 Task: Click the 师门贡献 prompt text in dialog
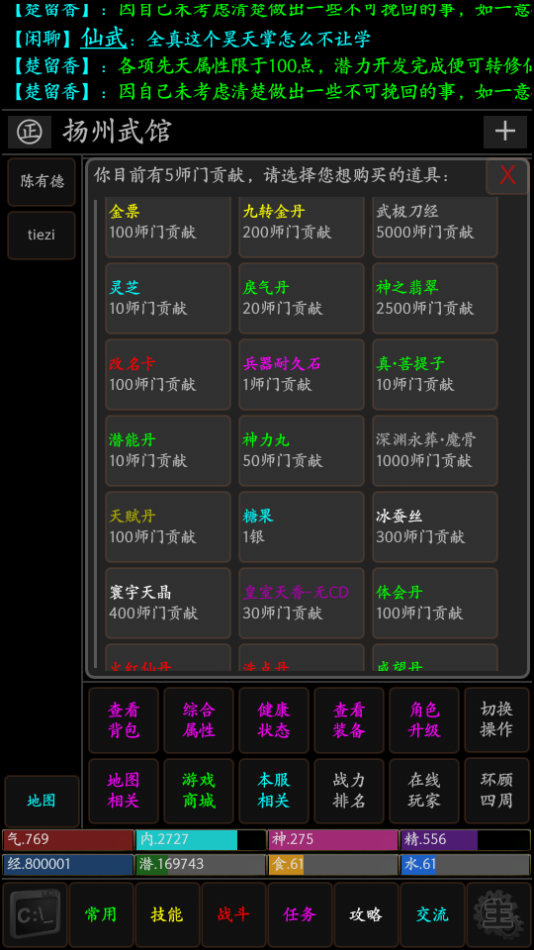point(272,176)
